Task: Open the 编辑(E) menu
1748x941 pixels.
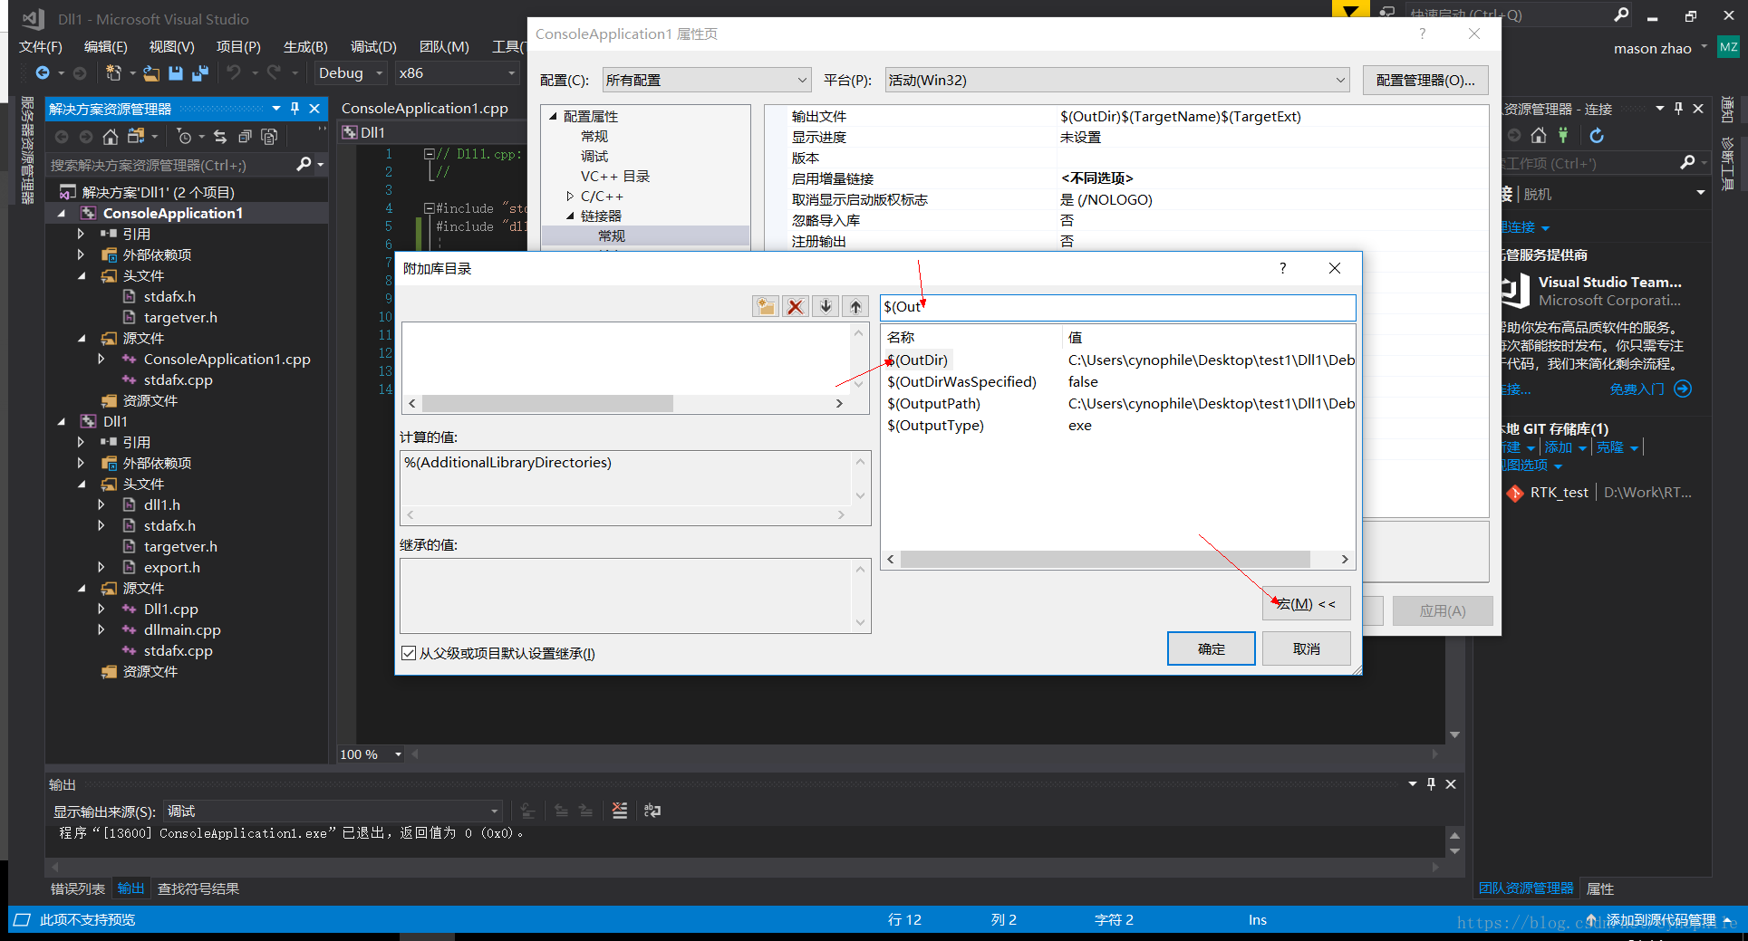Action: [x=105, y=46]
